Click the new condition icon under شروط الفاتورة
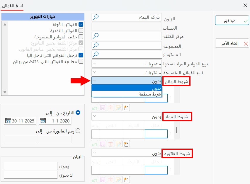Screen dimensions: 250x184 [x=126, y=179]
